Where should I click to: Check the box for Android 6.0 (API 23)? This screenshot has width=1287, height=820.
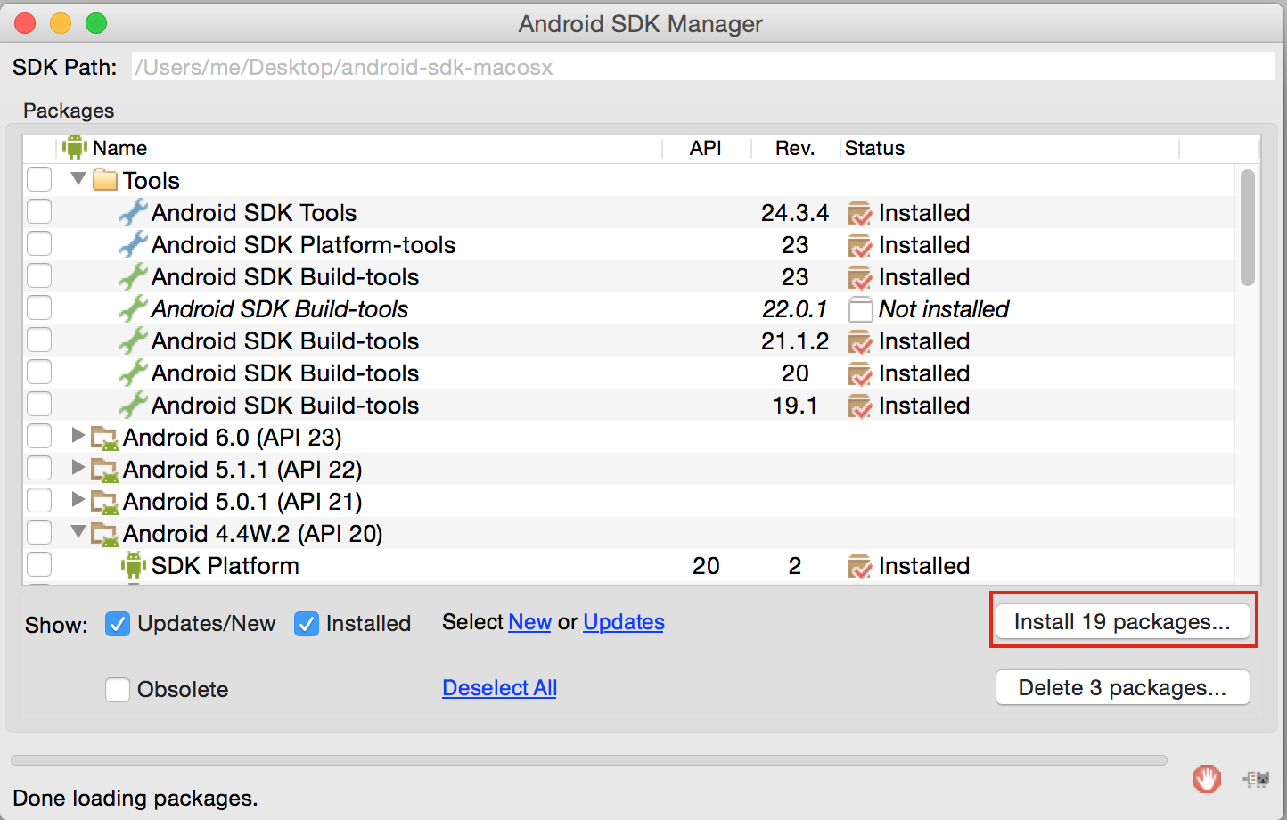tap(39, 436)
